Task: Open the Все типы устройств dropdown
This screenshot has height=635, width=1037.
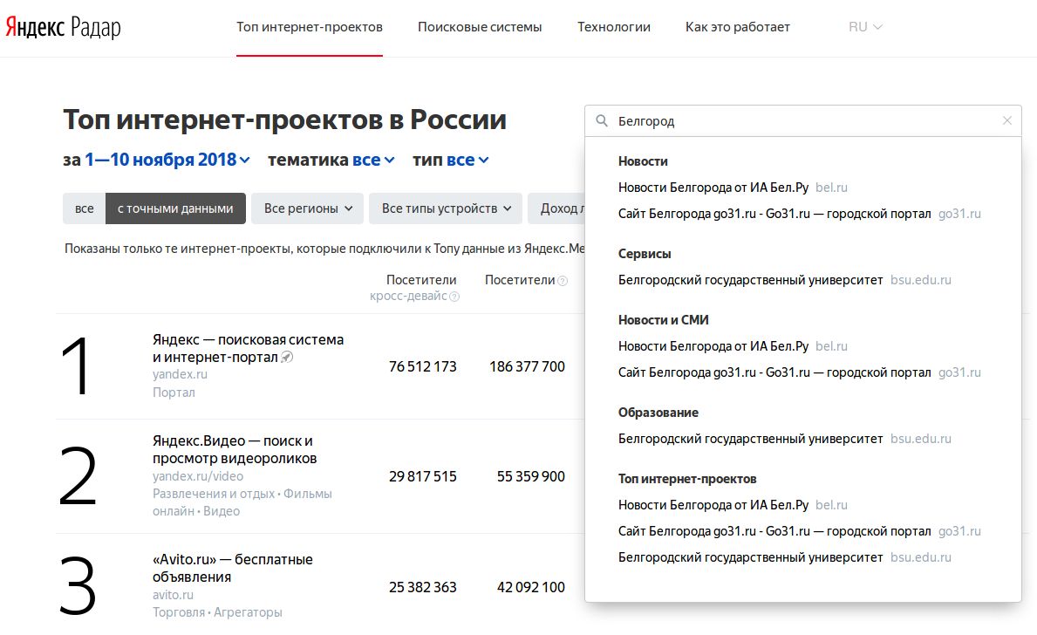Action: (446, 208)
